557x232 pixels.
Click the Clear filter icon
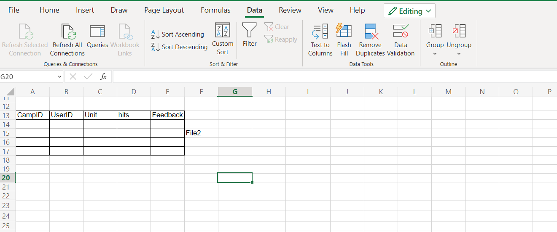269,27
